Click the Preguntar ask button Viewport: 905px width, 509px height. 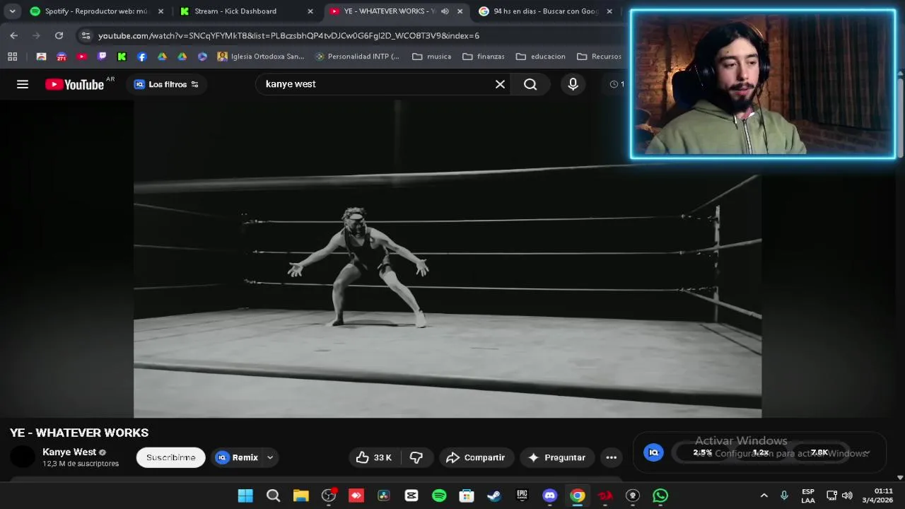[x=556, y=457]
